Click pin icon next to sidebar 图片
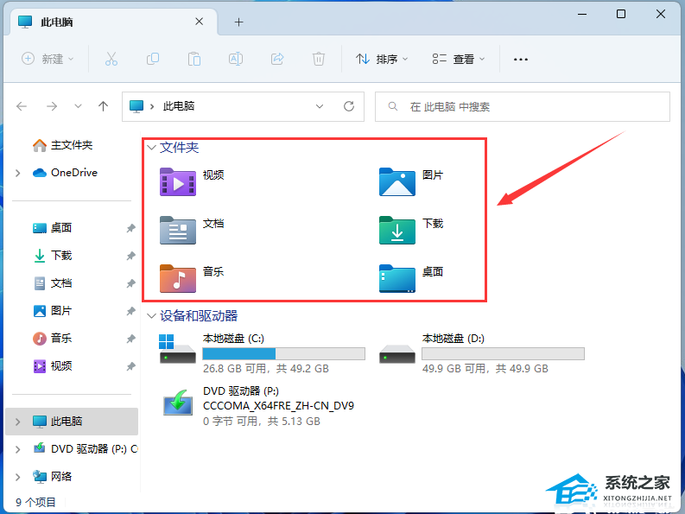685x514 pixels. click(x=130, y=311)
